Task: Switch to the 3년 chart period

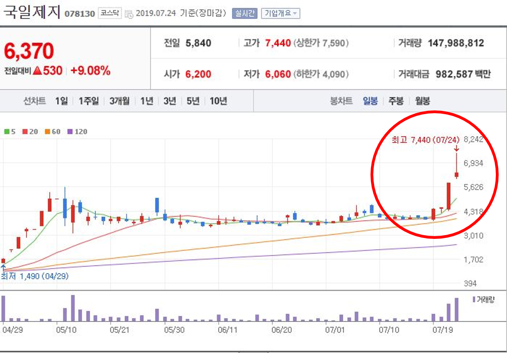Action: [x=170, y=101]
